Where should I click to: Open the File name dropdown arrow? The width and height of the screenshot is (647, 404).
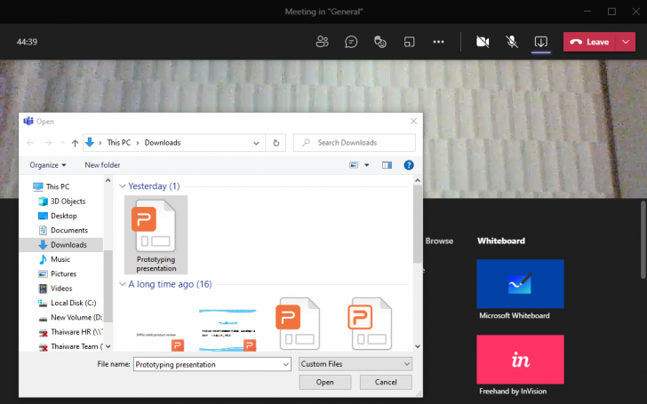click(285, 364)
